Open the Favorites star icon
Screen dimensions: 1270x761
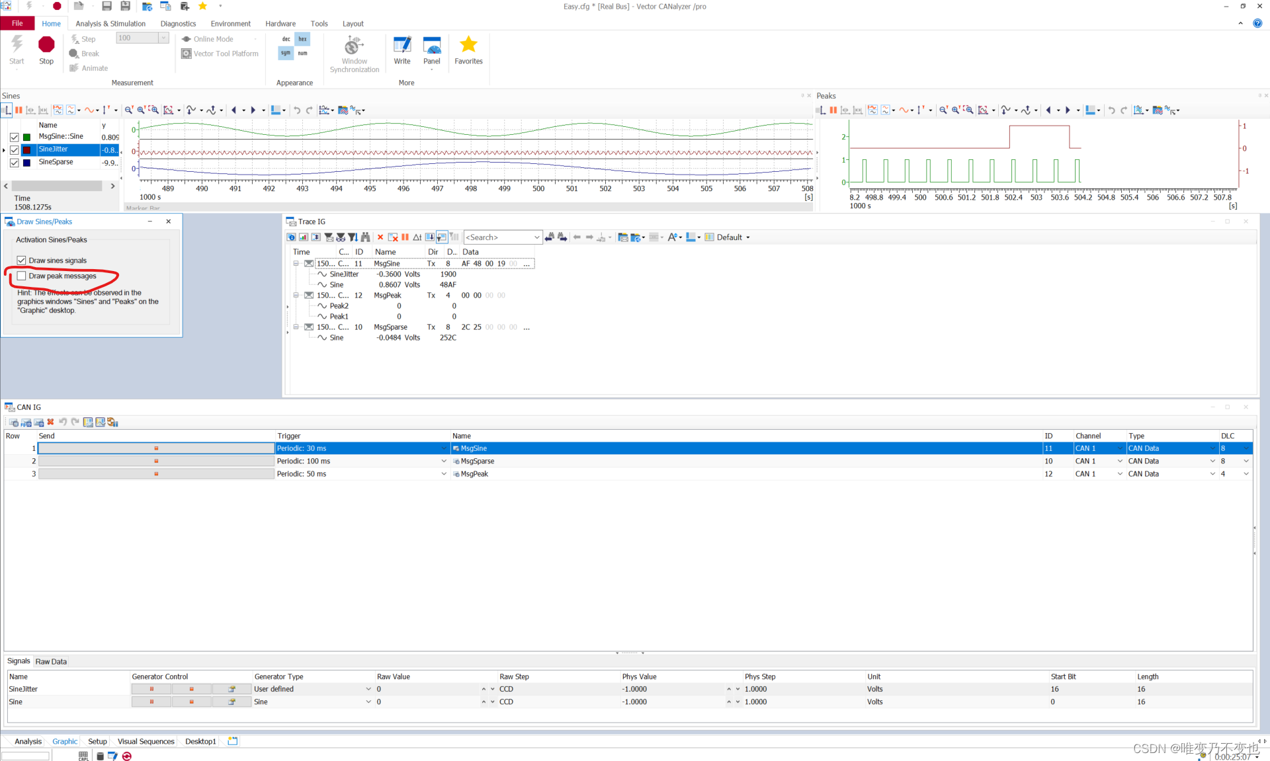pyautogui.click(x=468, y=45)
